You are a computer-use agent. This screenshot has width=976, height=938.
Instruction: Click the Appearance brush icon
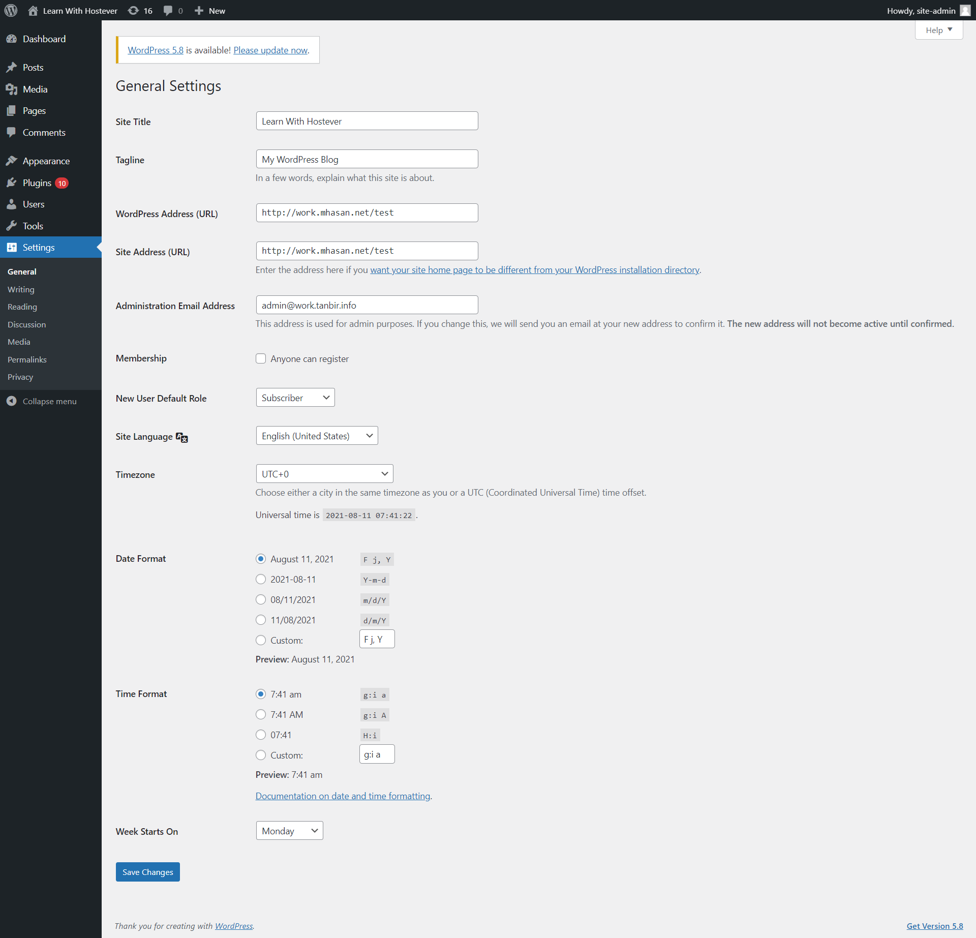click(x=12, y=161)
